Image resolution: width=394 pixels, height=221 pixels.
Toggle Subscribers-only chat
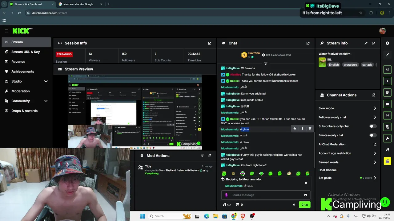(373, 126)
